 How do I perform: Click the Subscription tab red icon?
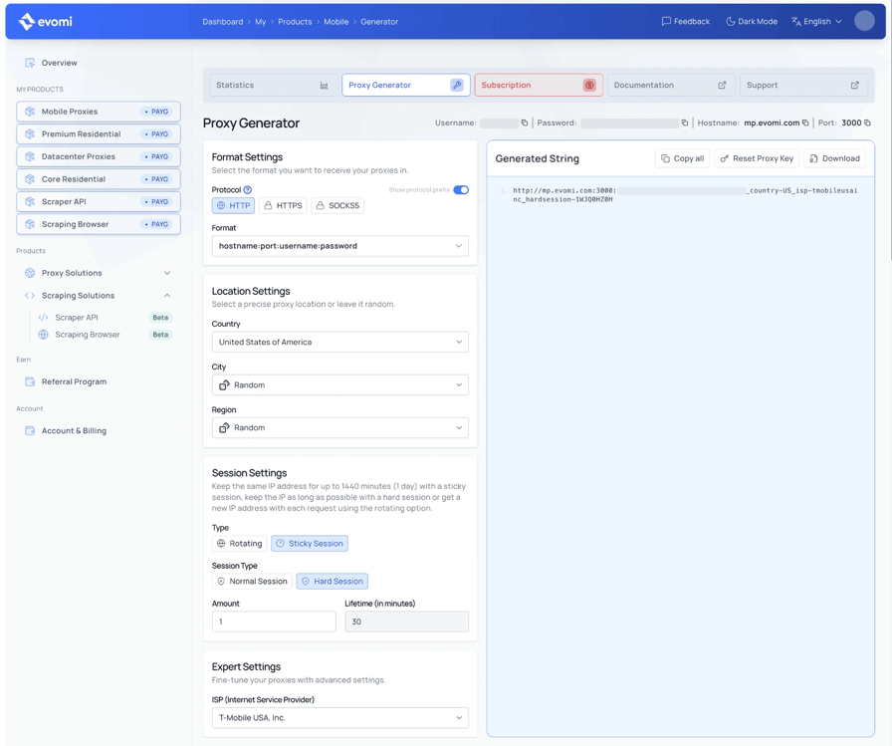[589, 86]
